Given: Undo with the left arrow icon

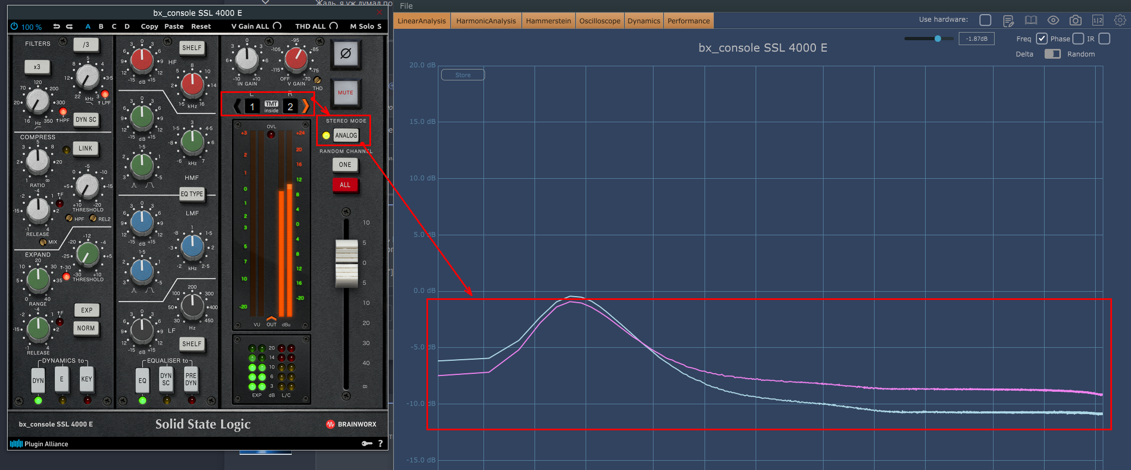Looking at the screenshot, I should [56, 26].
